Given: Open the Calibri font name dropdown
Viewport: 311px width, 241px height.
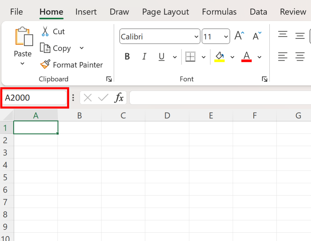Looking at the screenshot, I should 196,36.
